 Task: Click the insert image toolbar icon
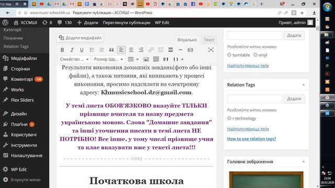click(146, 59)
